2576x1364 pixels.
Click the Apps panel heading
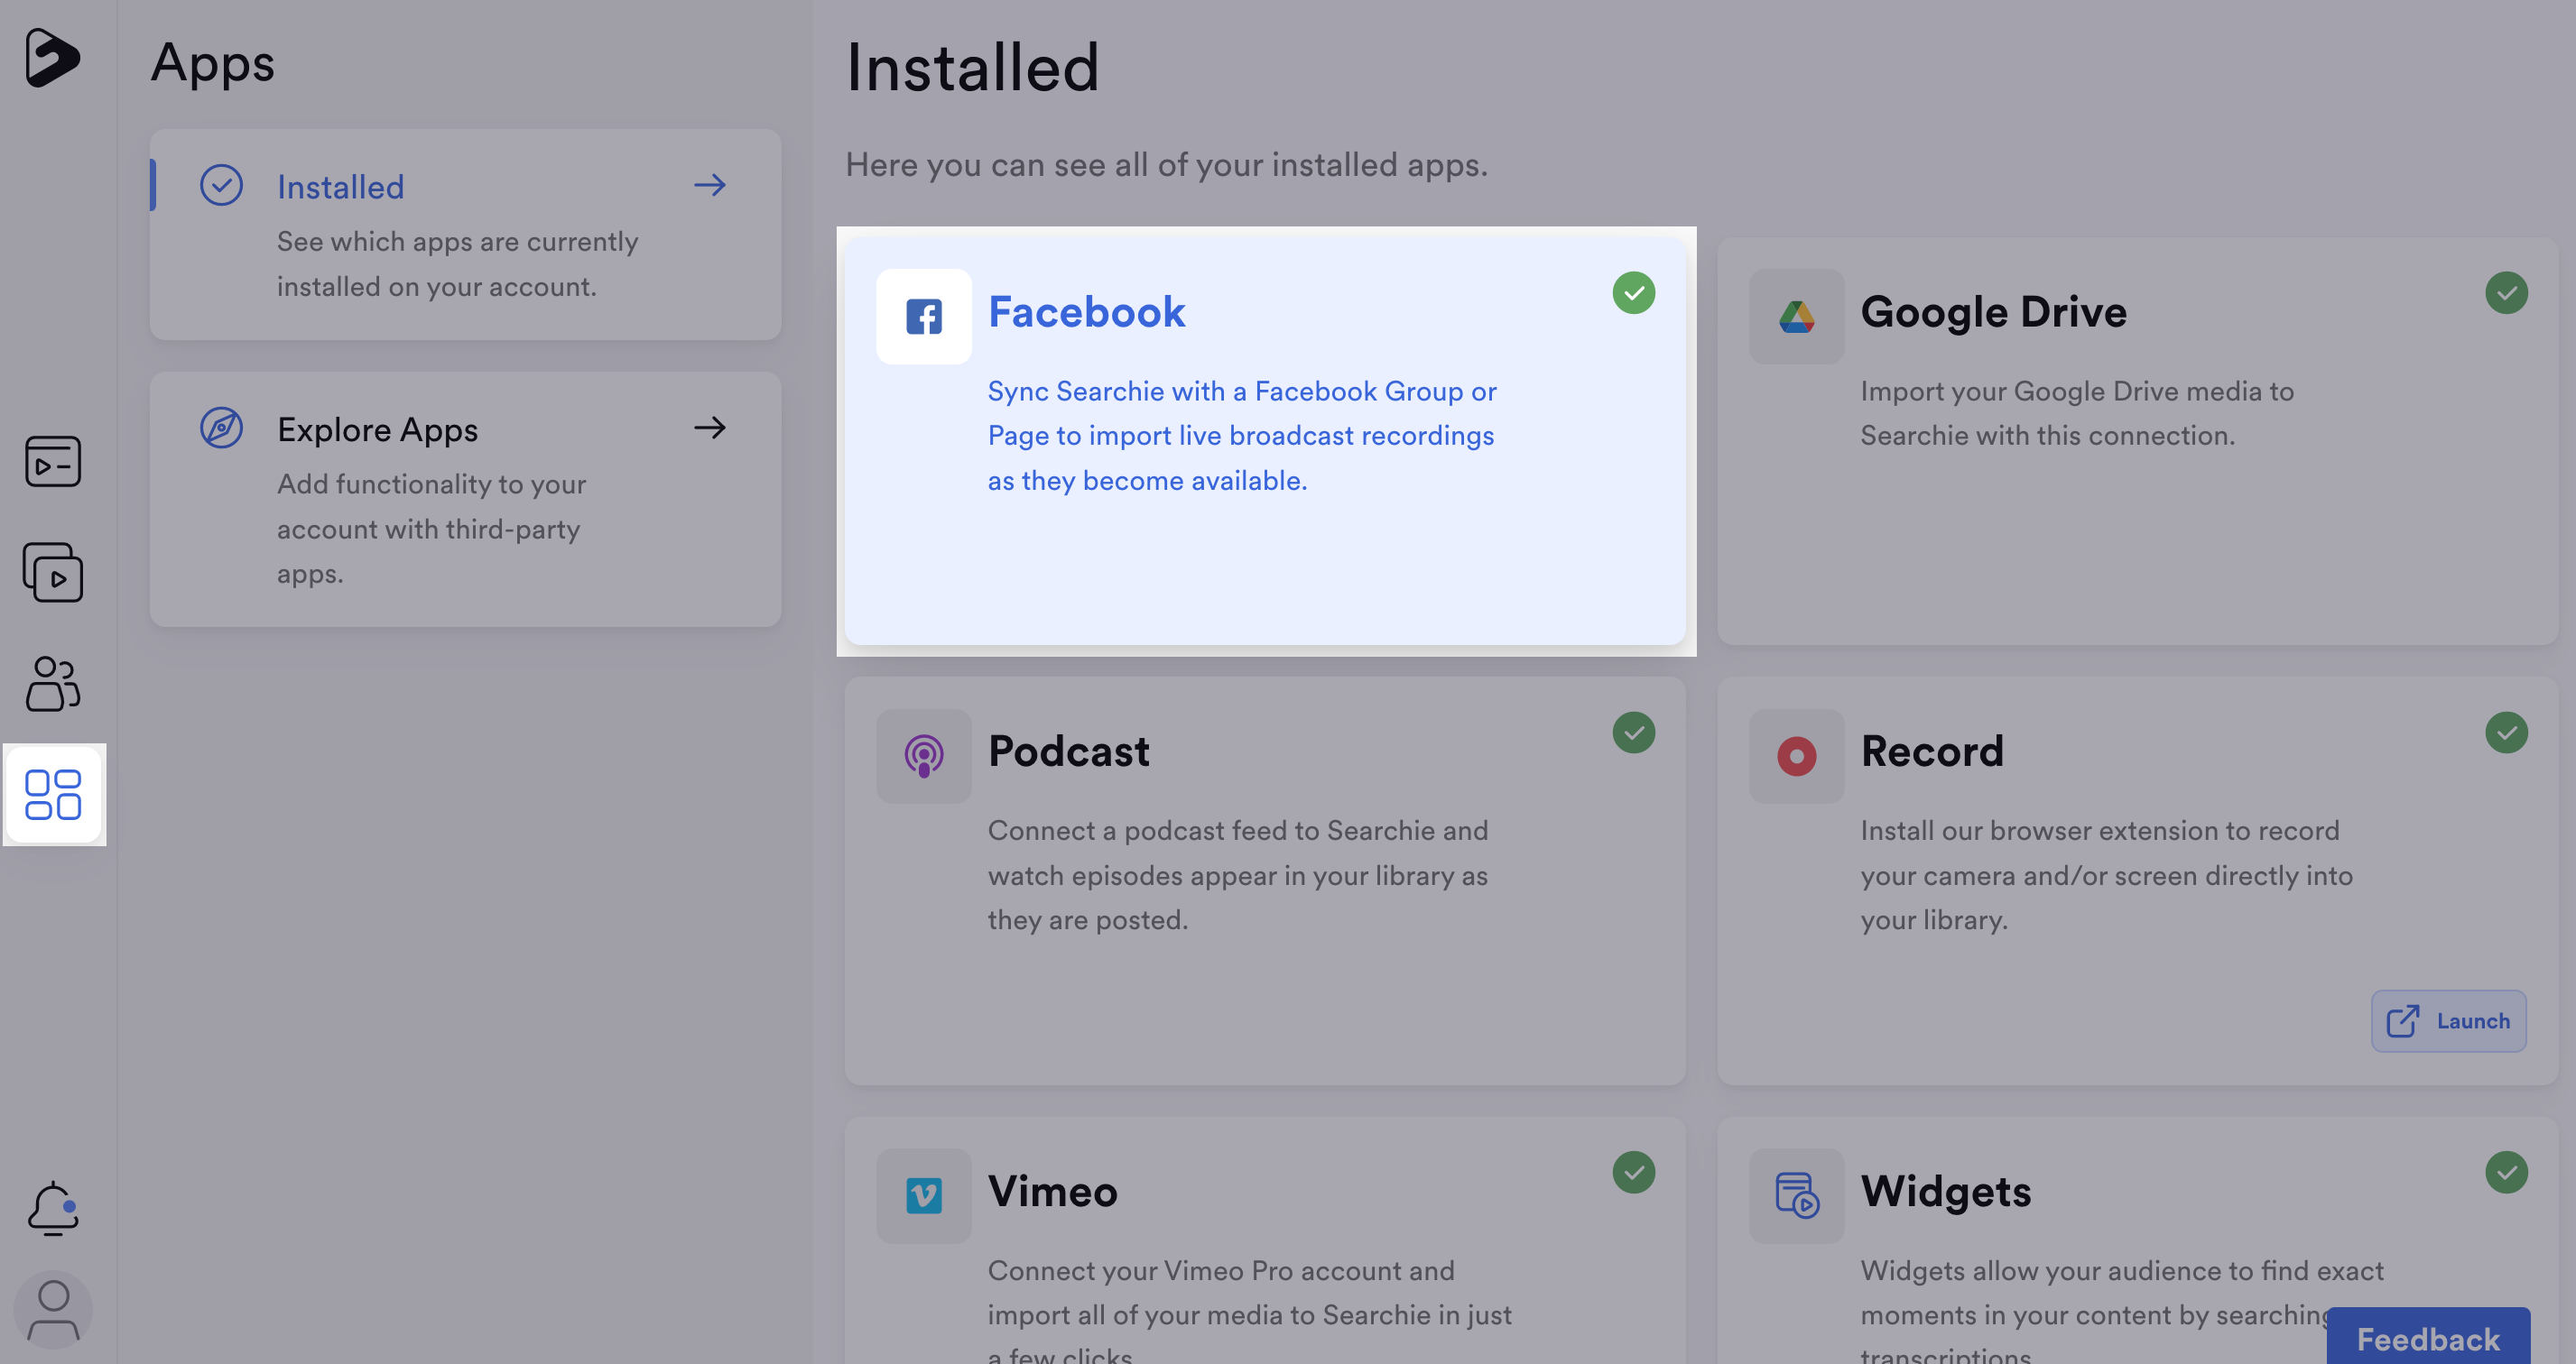click(212, 62)
